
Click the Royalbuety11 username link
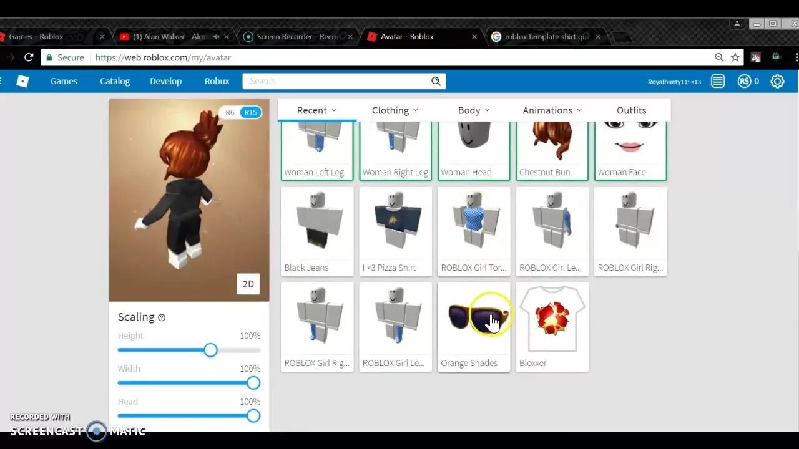point(674,82)
